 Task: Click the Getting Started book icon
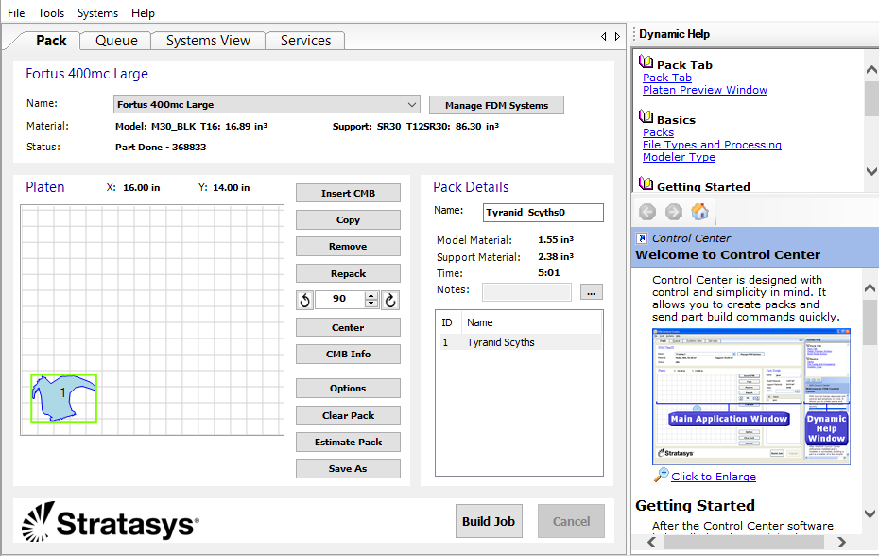646,183
